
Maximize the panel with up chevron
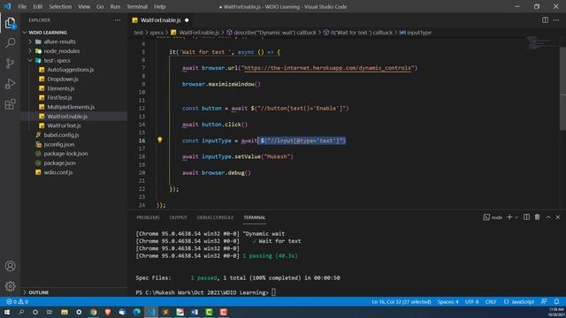[548, 217]
